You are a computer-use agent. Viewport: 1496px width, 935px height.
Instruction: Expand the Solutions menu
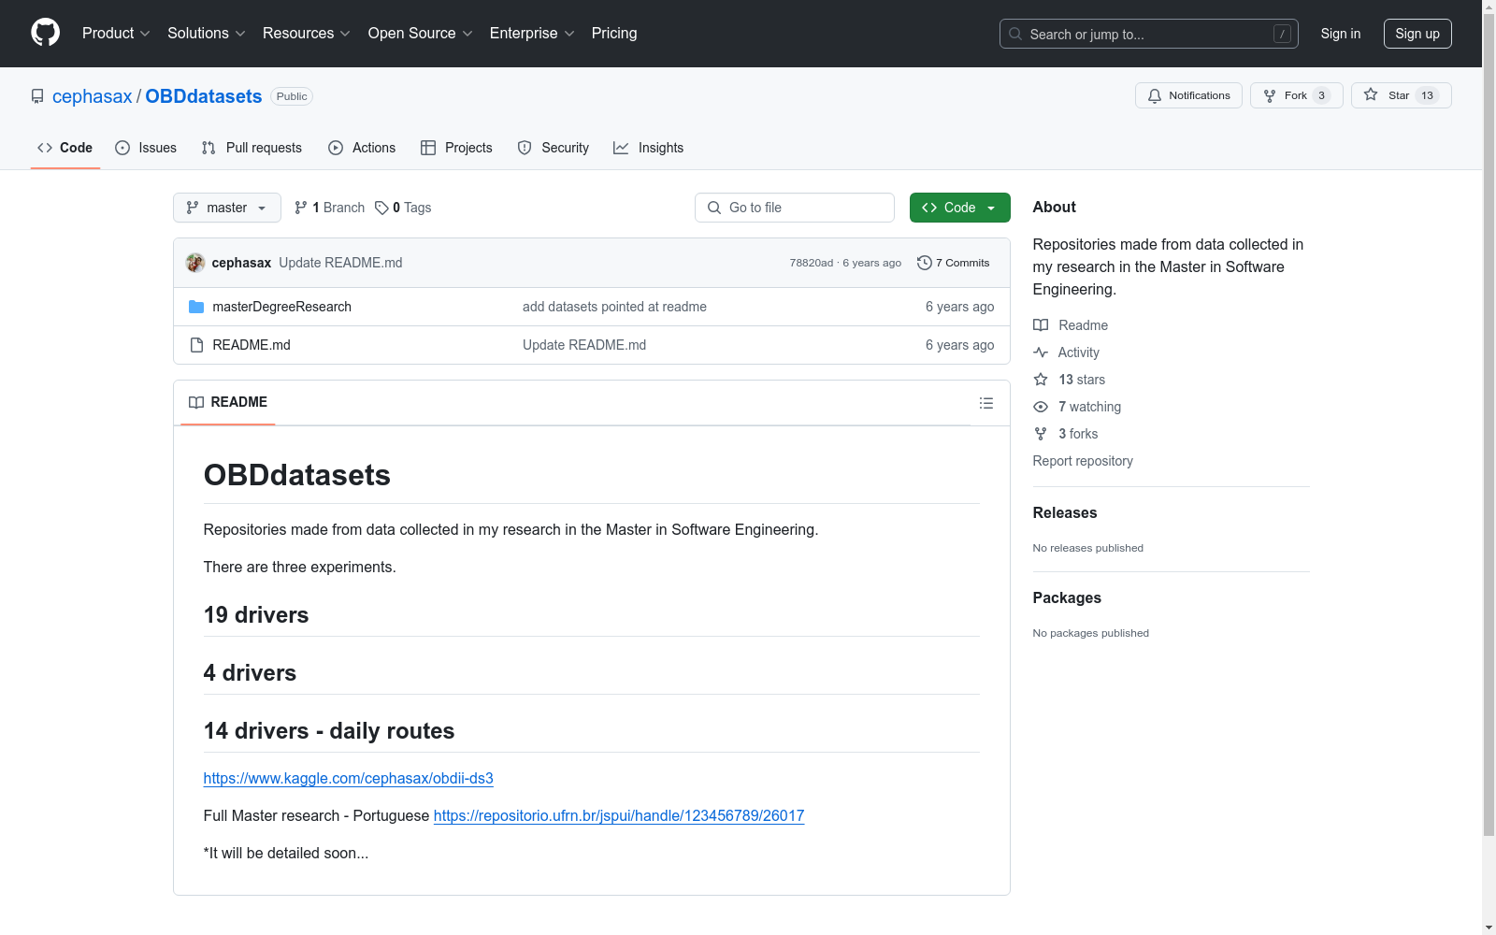(207, 33)
